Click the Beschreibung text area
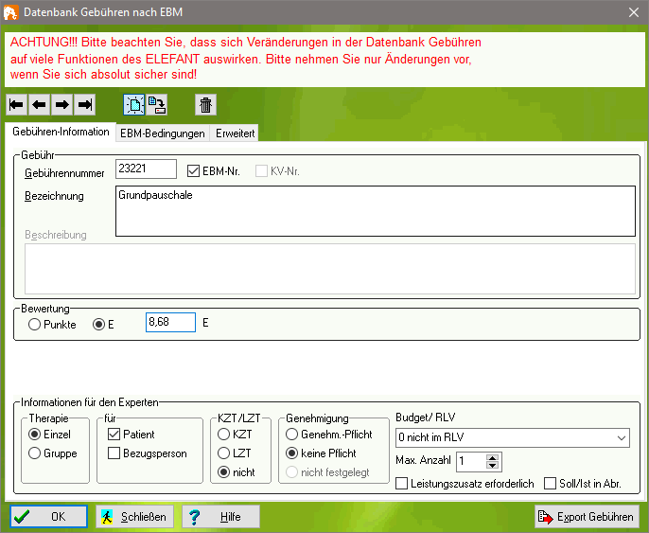 point(330,269)
